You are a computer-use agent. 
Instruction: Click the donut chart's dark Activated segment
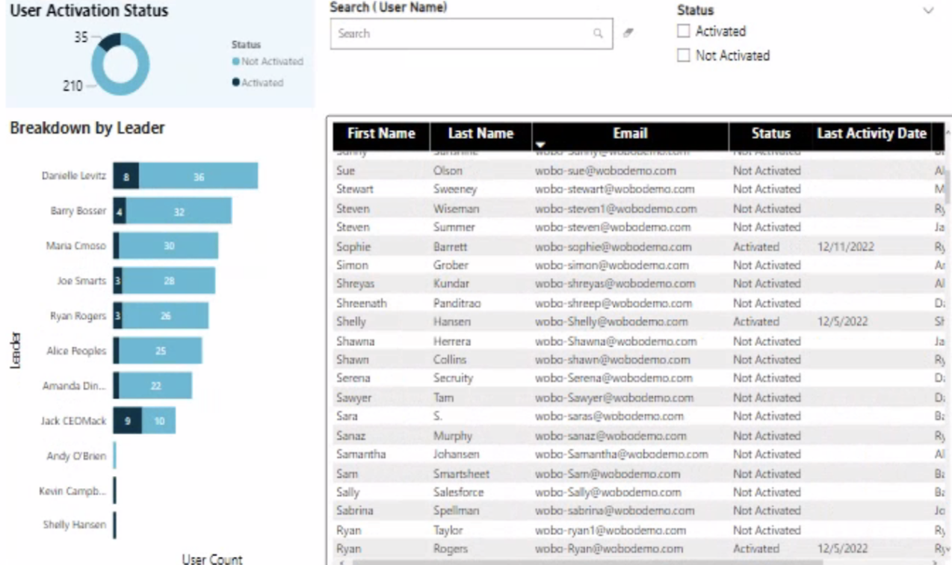111,43
